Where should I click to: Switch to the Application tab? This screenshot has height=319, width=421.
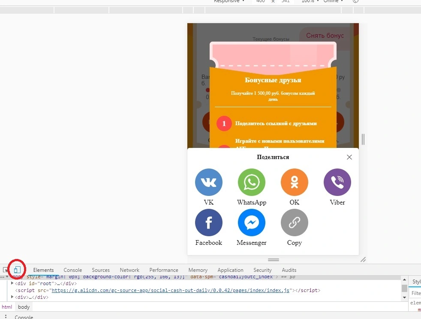point(230,270)
